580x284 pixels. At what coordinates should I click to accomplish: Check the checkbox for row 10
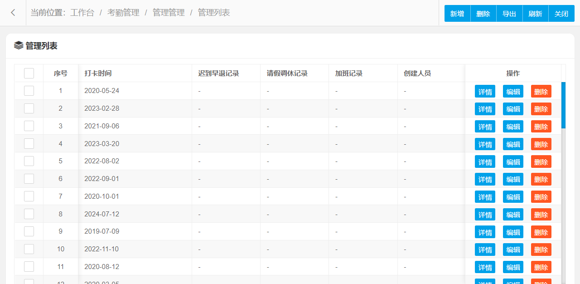tap(29, 249)
